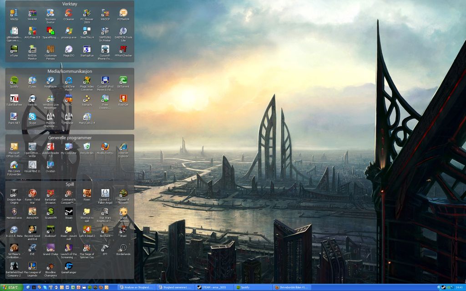This screenshot has width=466, height=291.
Task: Click the Windows start button
Action: click(11, 287)
